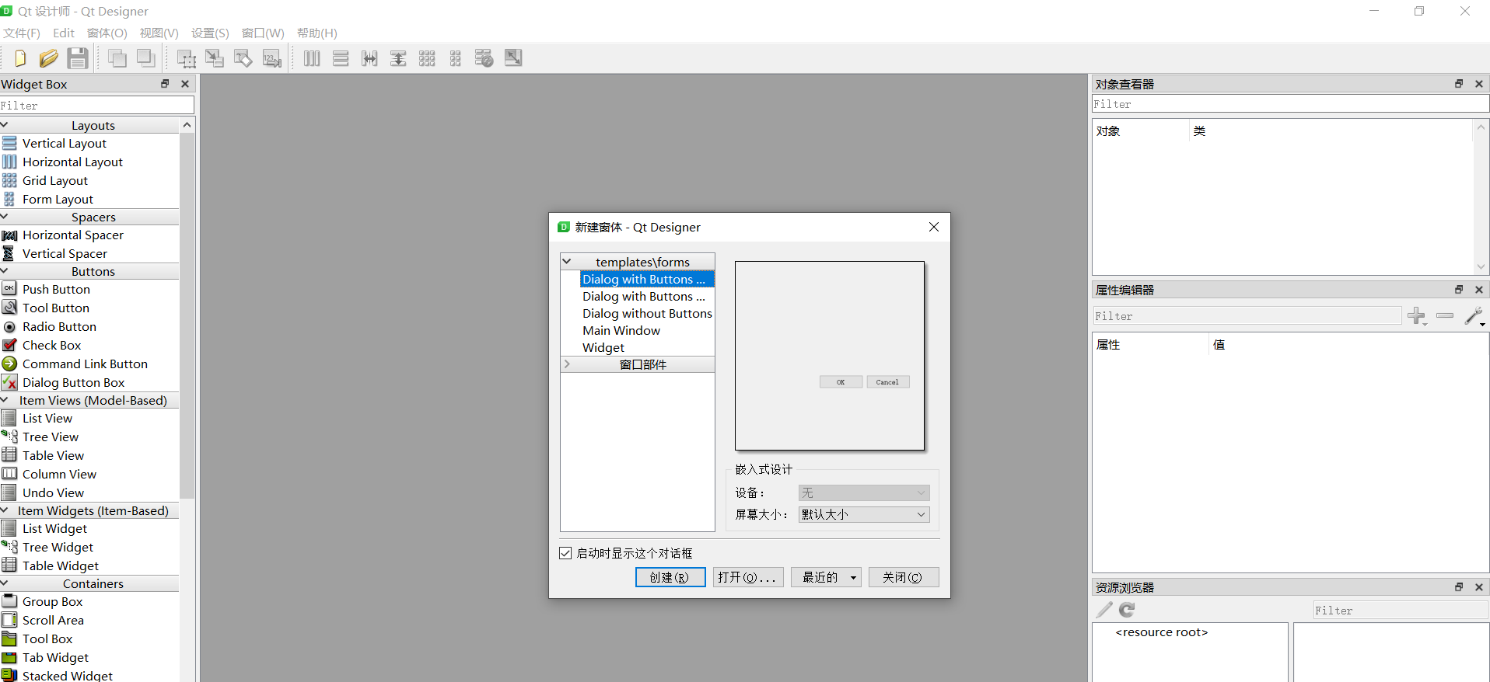Click the 资源浏览器 Filter field
1490x682 pixels.
[x=1400, y=610]
